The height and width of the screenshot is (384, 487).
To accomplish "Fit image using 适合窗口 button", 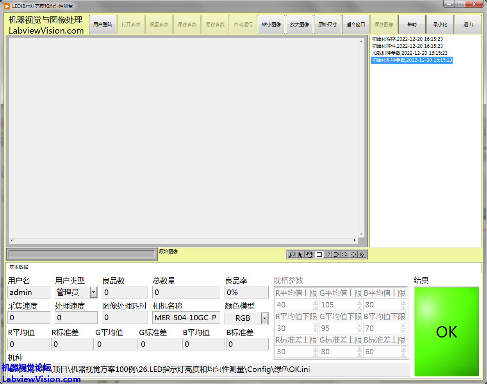I will tap(356, 25).
